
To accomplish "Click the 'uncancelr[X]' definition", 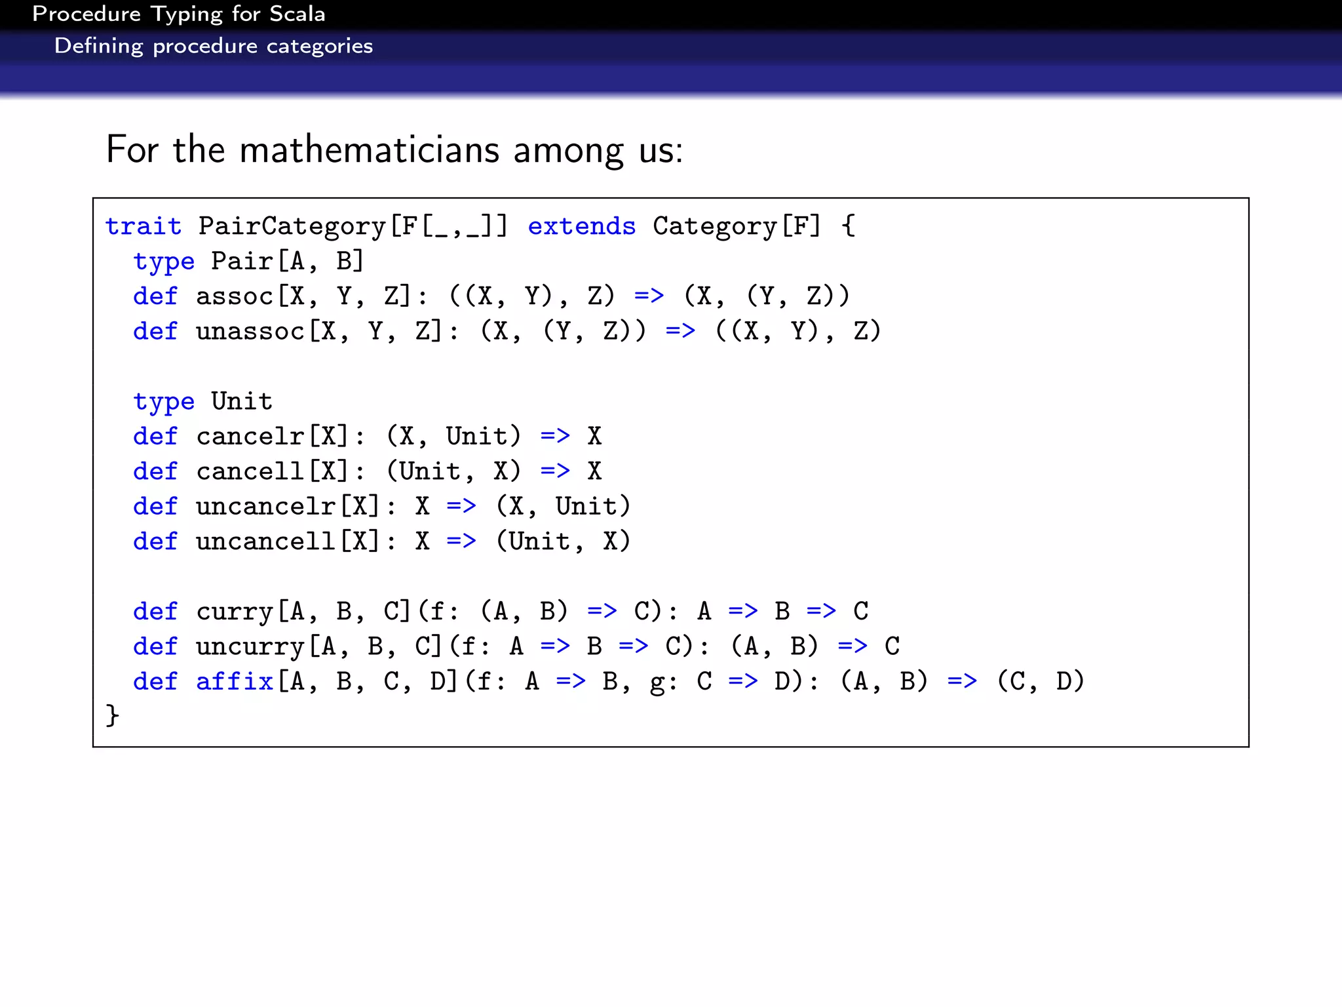I will pyautogui.click(x=287, y=507).
